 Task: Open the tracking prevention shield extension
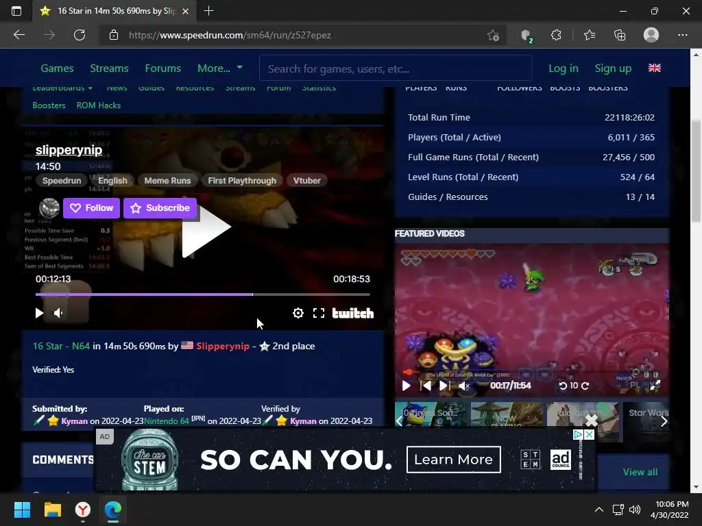click(526, 35)
